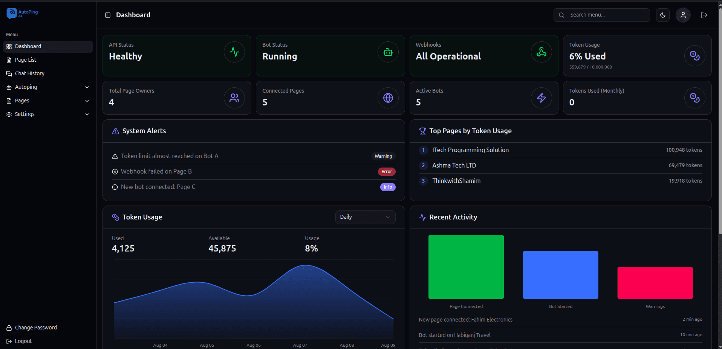Click New page connected: Fahim Electronics entry
722x349 pixels.
[x=560, y=320]
